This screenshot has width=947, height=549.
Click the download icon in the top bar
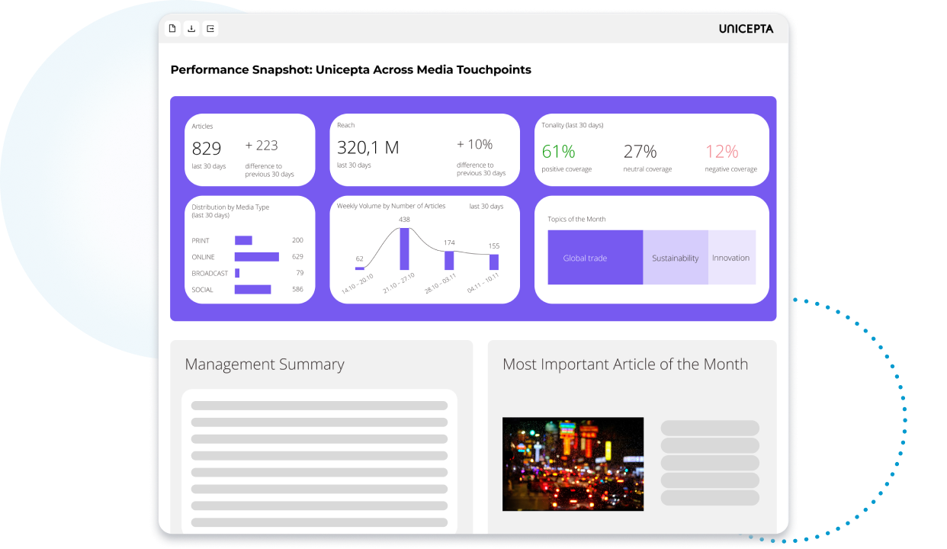191,29
